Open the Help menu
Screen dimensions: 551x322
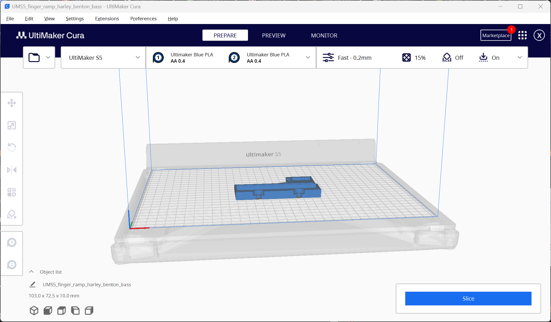coord(173,19)
